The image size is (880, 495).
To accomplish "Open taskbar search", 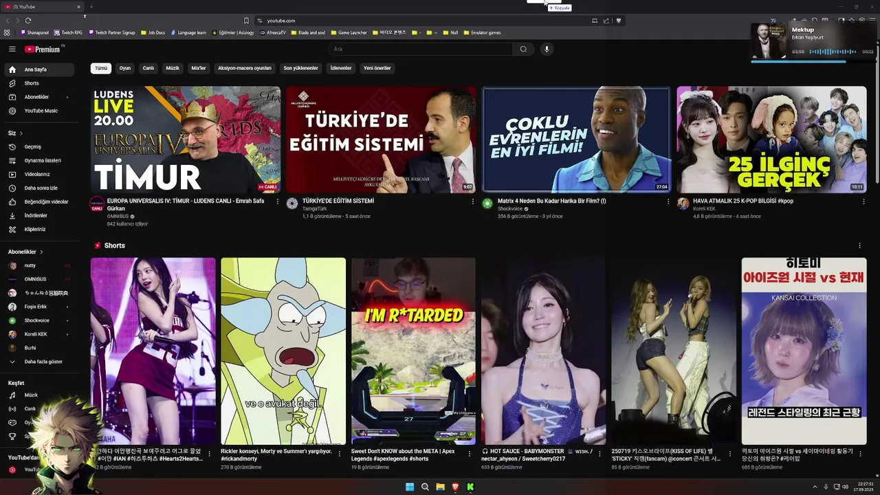I will (425, 487).
